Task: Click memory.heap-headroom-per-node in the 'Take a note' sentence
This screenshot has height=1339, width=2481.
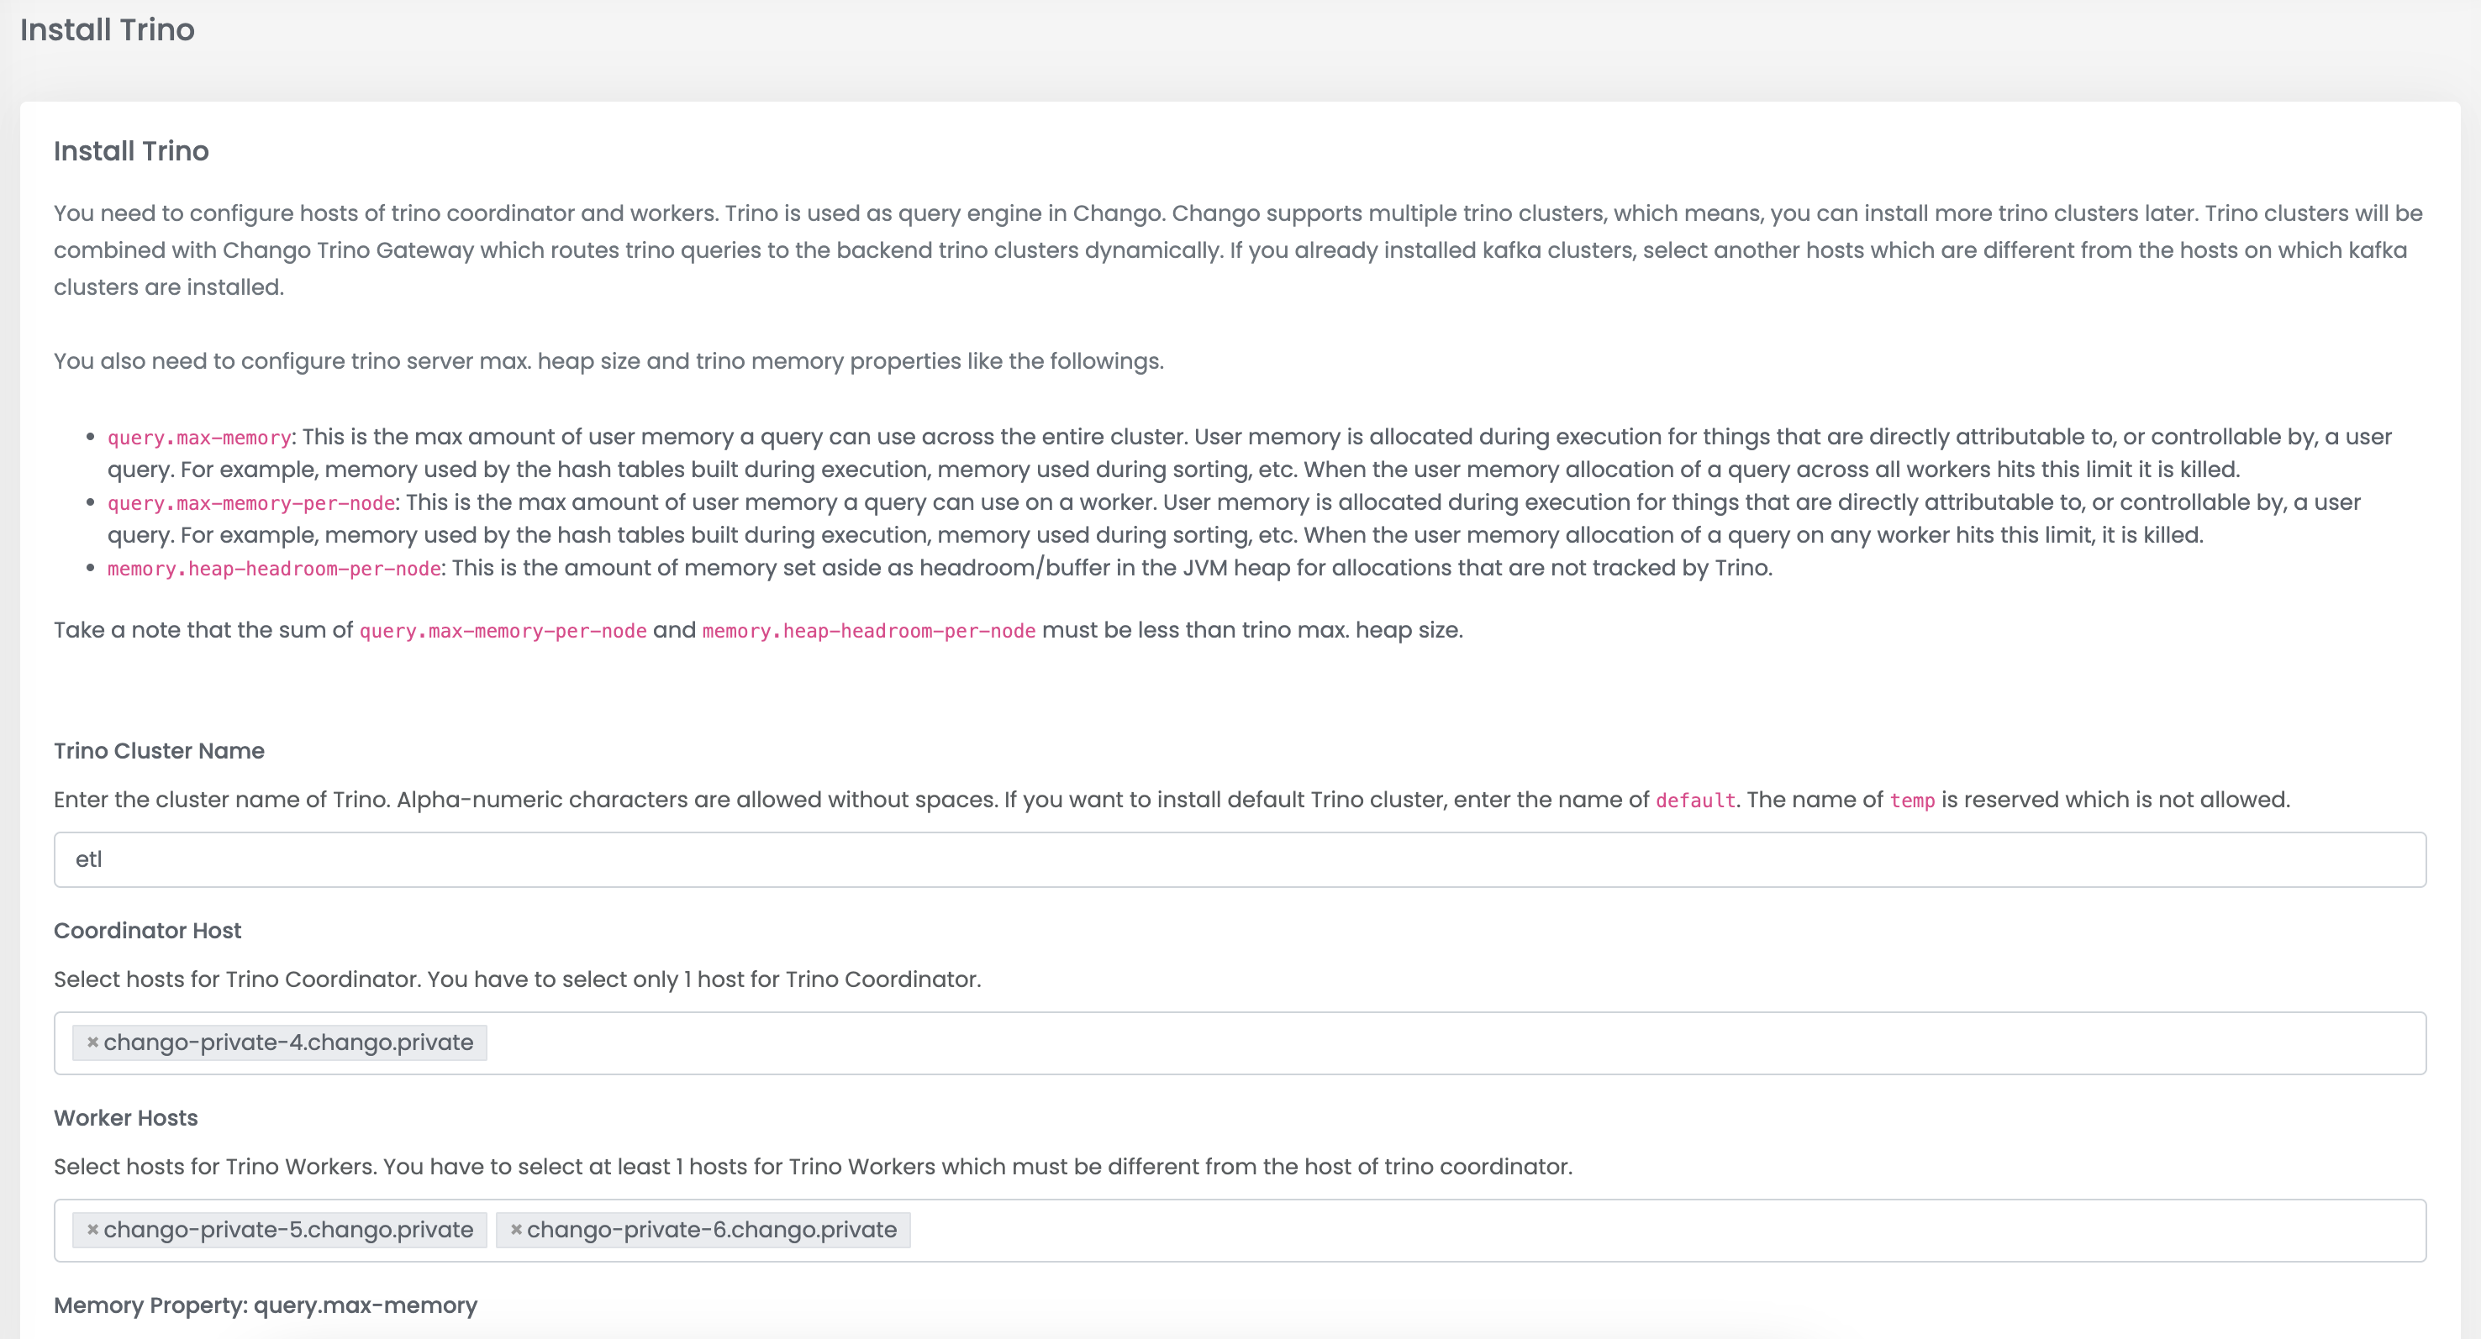Action: (869, 632)
